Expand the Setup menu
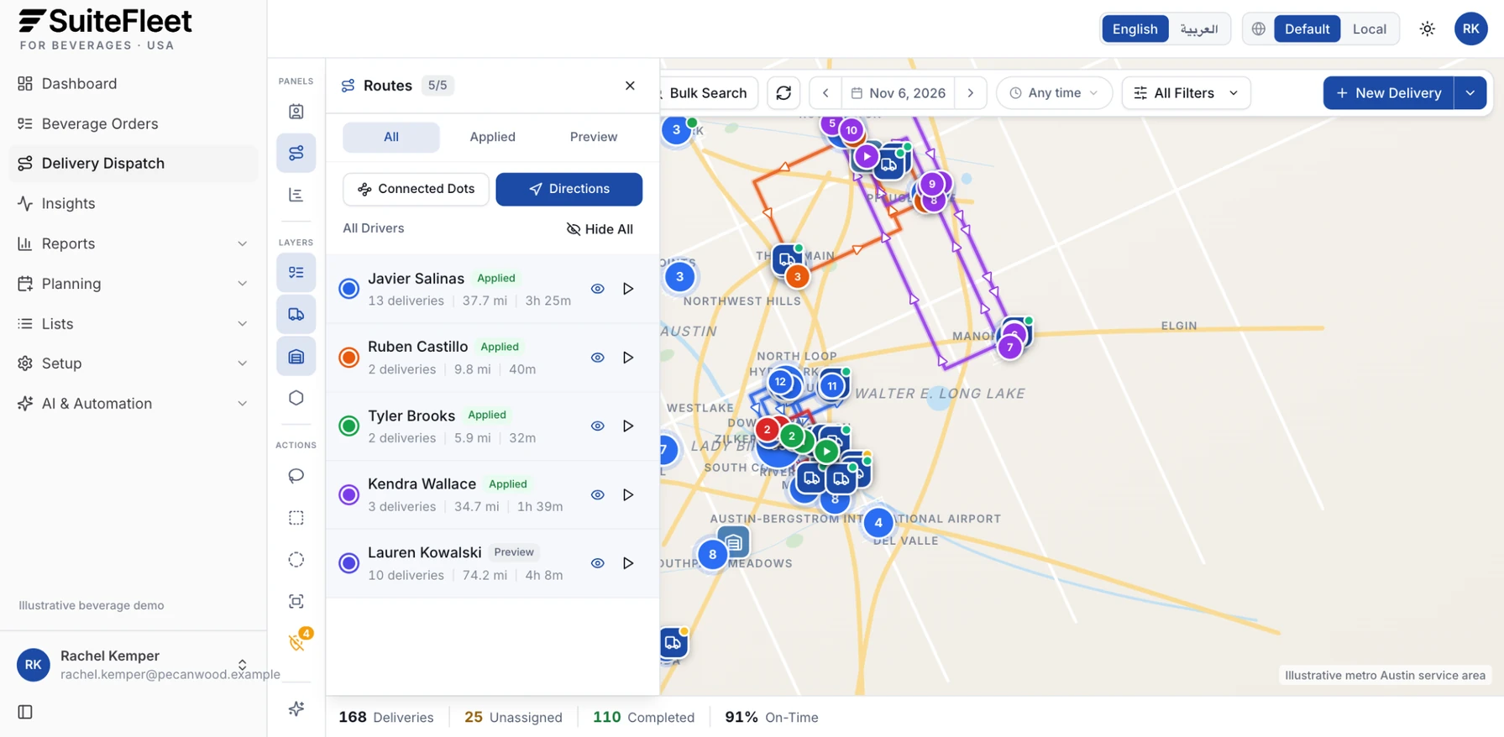This screenshot has width=1504, height=737. click(134, 363)
